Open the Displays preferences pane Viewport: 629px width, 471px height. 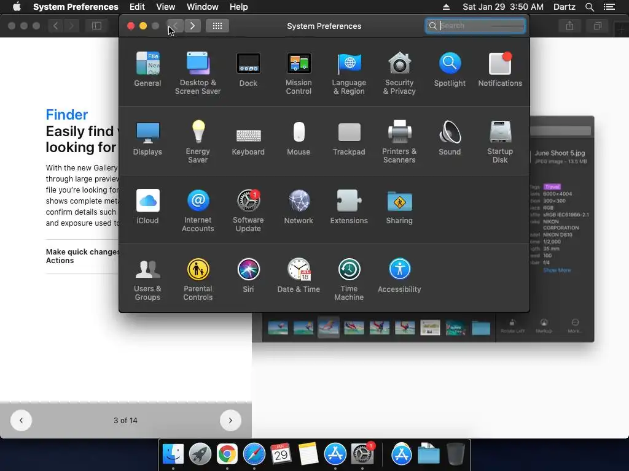click(147, 138)
